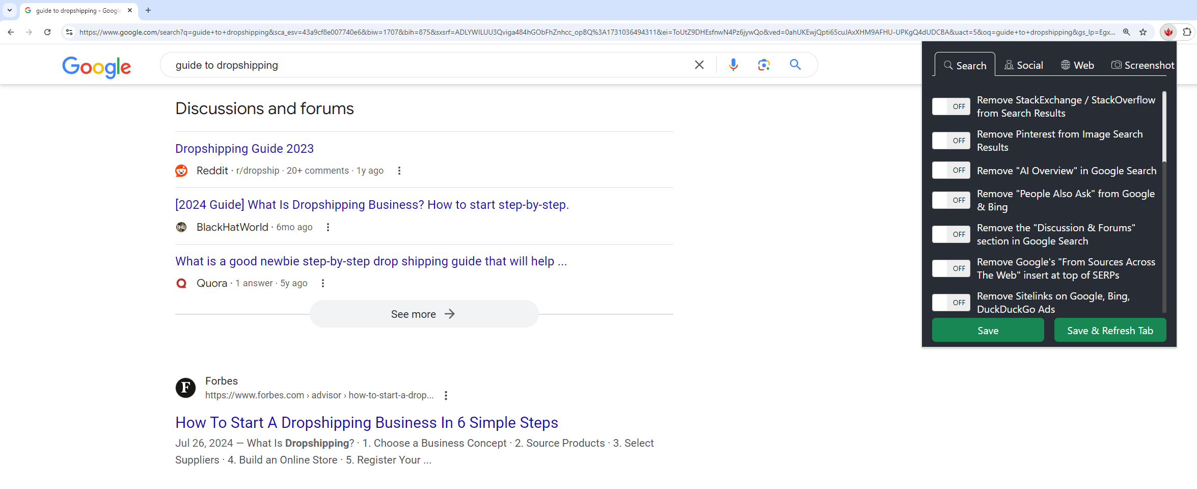Switch to the Web tab in the extension
Viewport: 1197px width, 489px height.
pos(1077,65)
